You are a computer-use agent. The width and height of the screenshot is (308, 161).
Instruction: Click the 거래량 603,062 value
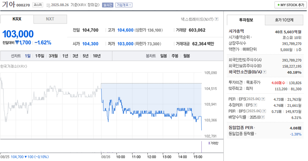click(x=197, y=30)
